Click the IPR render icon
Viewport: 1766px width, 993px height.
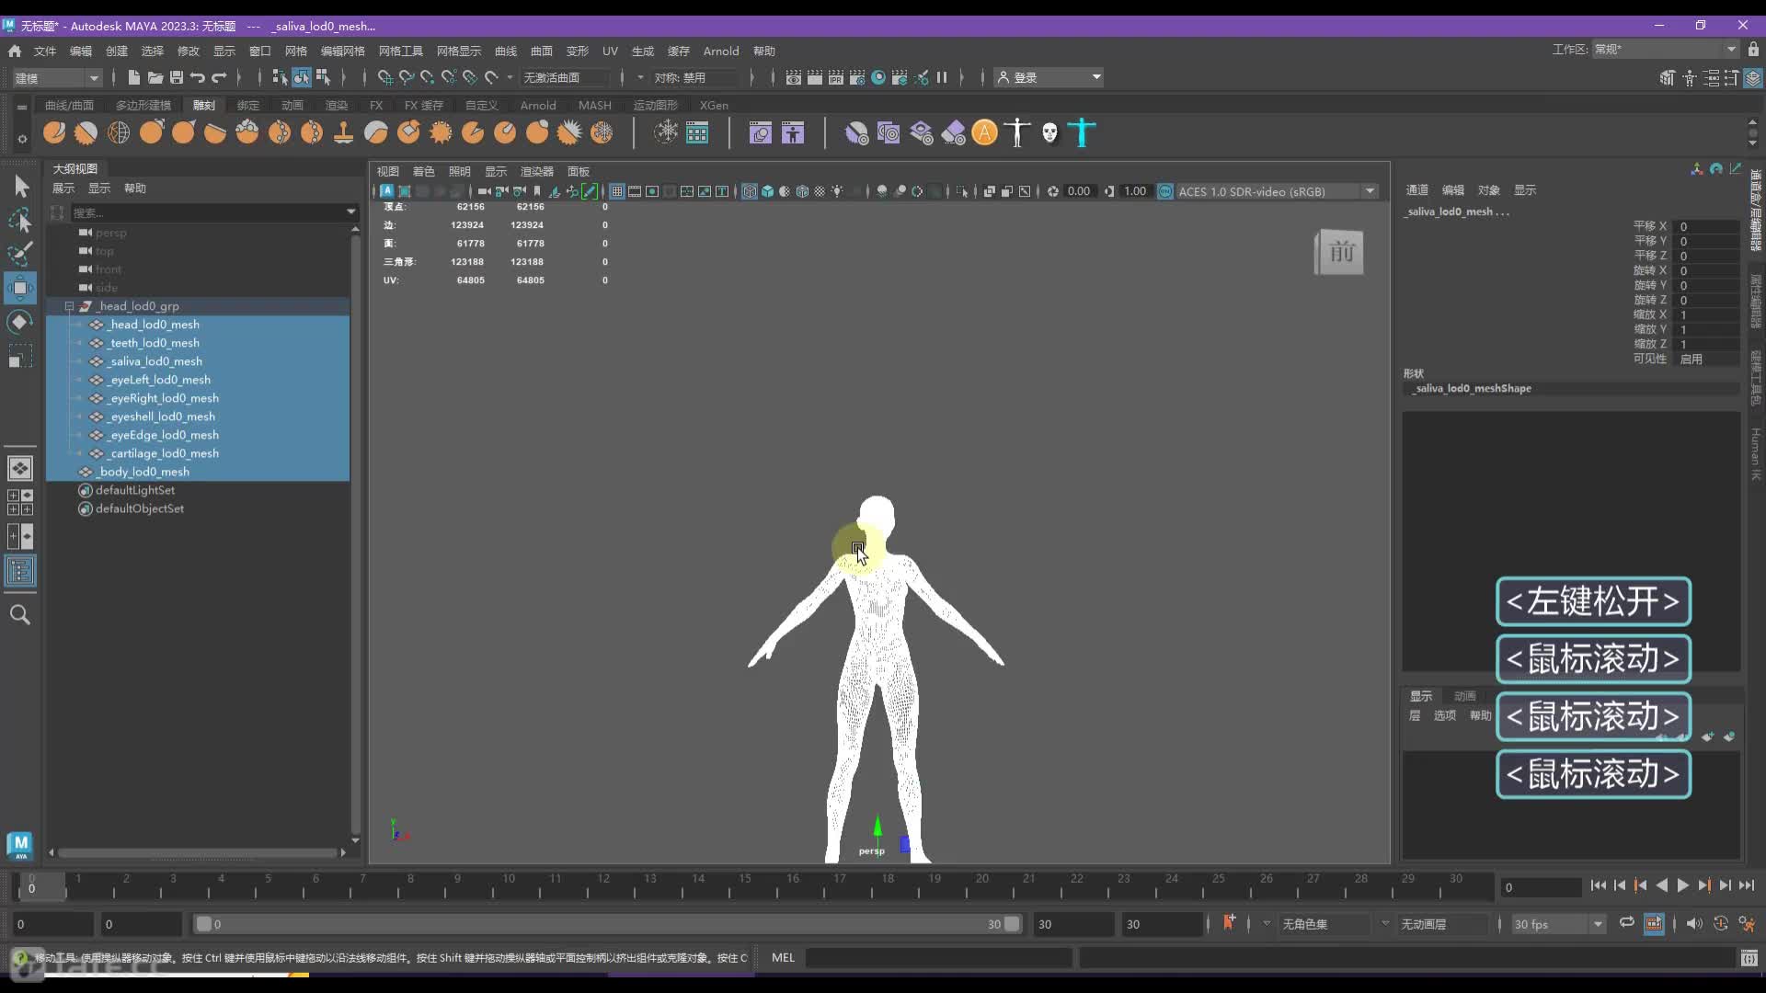click(836, 77)
